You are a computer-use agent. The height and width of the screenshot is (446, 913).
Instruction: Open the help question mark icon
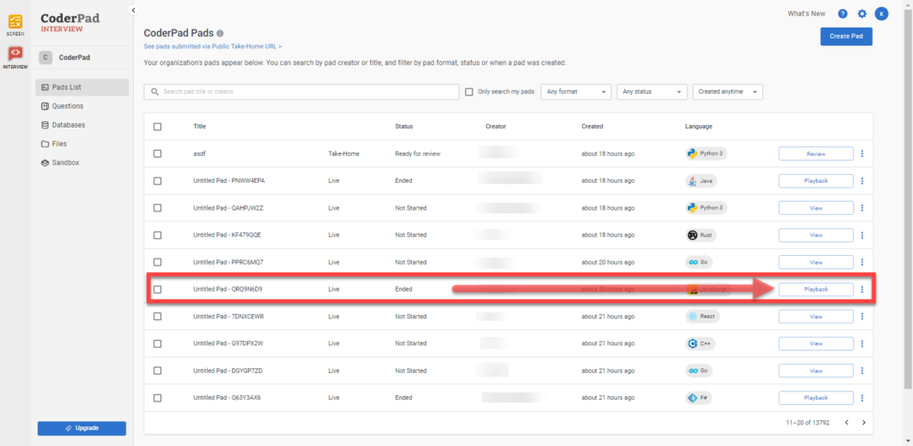[x=843, y=13]
